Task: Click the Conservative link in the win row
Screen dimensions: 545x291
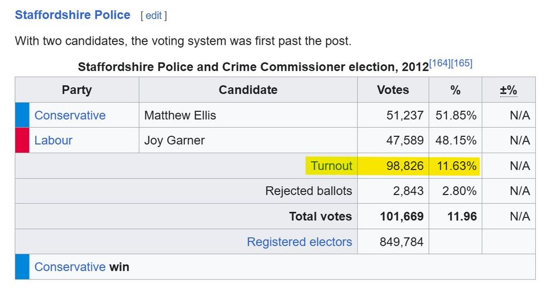Action: [70, 267]
